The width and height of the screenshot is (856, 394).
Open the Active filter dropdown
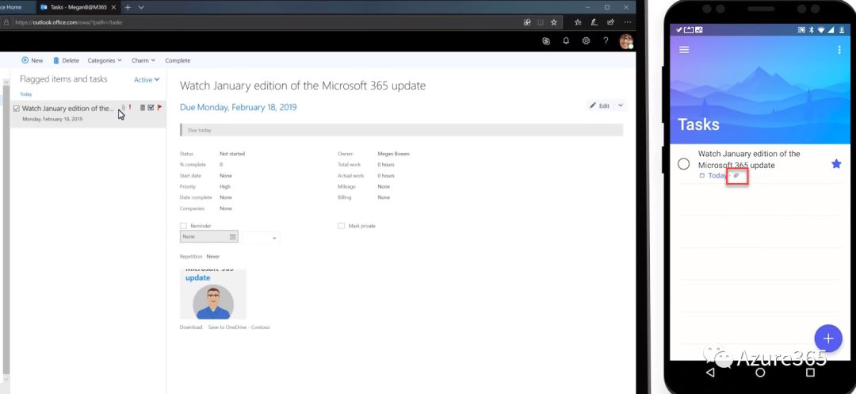click(x=147, y=80)
